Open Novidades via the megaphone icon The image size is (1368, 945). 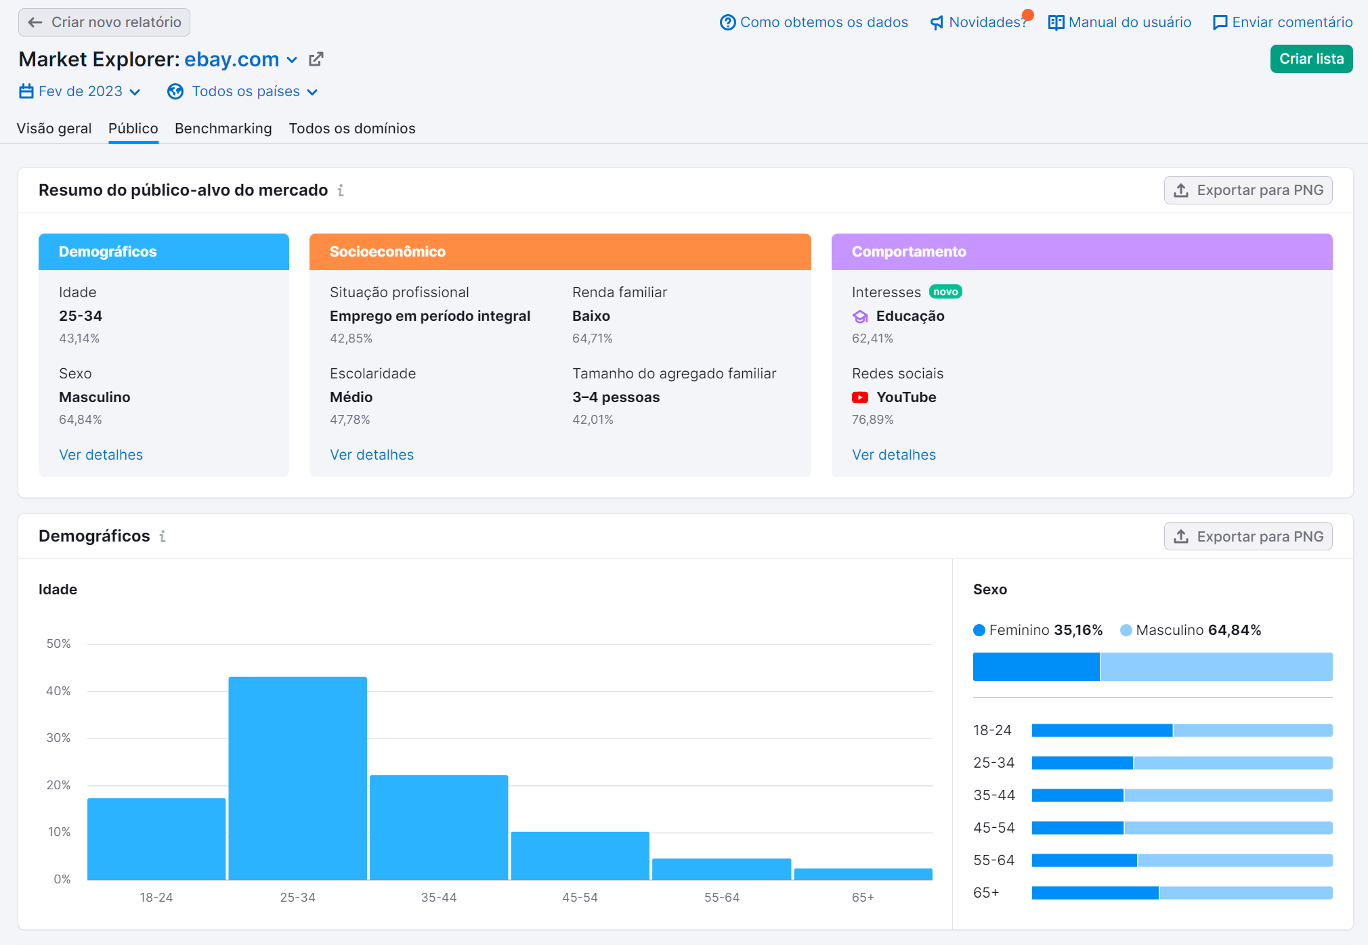(936, 22)
